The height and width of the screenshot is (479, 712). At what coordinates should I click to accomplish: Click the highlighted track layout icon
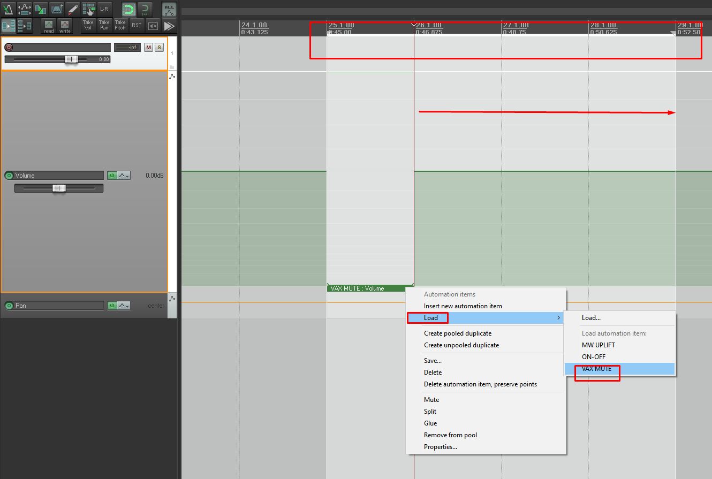(x=9, y=26)
